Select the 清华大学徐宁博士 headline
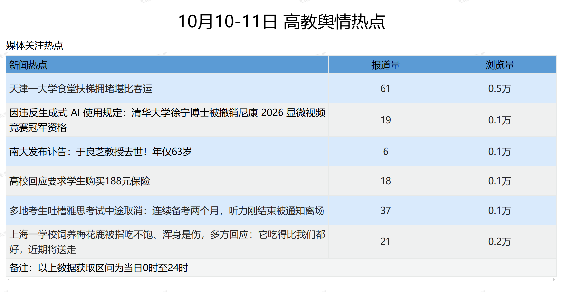Screen dimensions: 565x292 click(167, 120)
